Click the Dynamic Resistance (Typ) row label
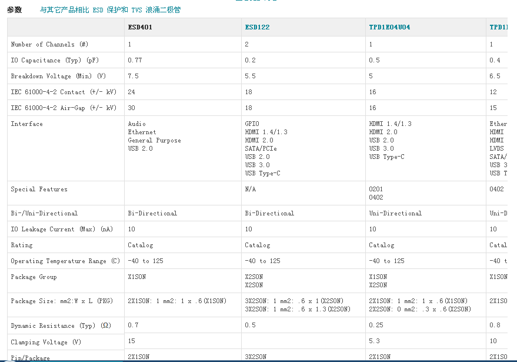The width and height of the screenshot is (517, 362). tap(61, 326)
